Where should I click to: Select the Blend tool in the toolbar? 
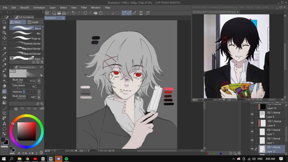[4, 91]
